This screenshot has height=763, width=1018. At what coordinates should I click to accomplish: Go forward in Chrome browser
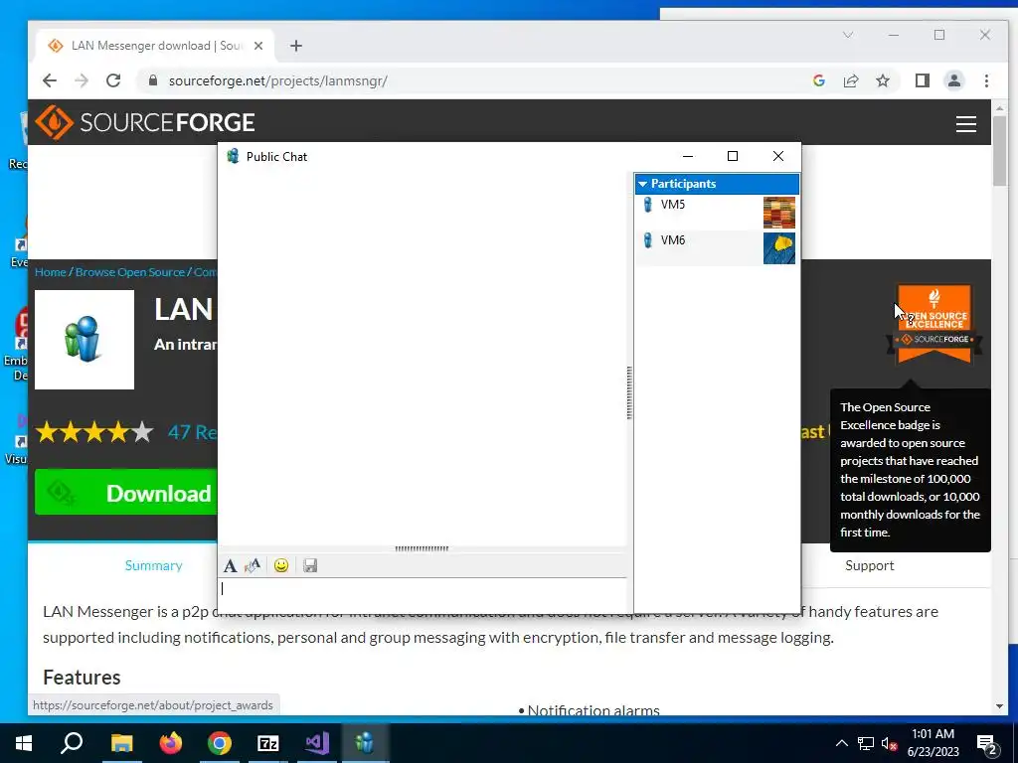point(82,80)
